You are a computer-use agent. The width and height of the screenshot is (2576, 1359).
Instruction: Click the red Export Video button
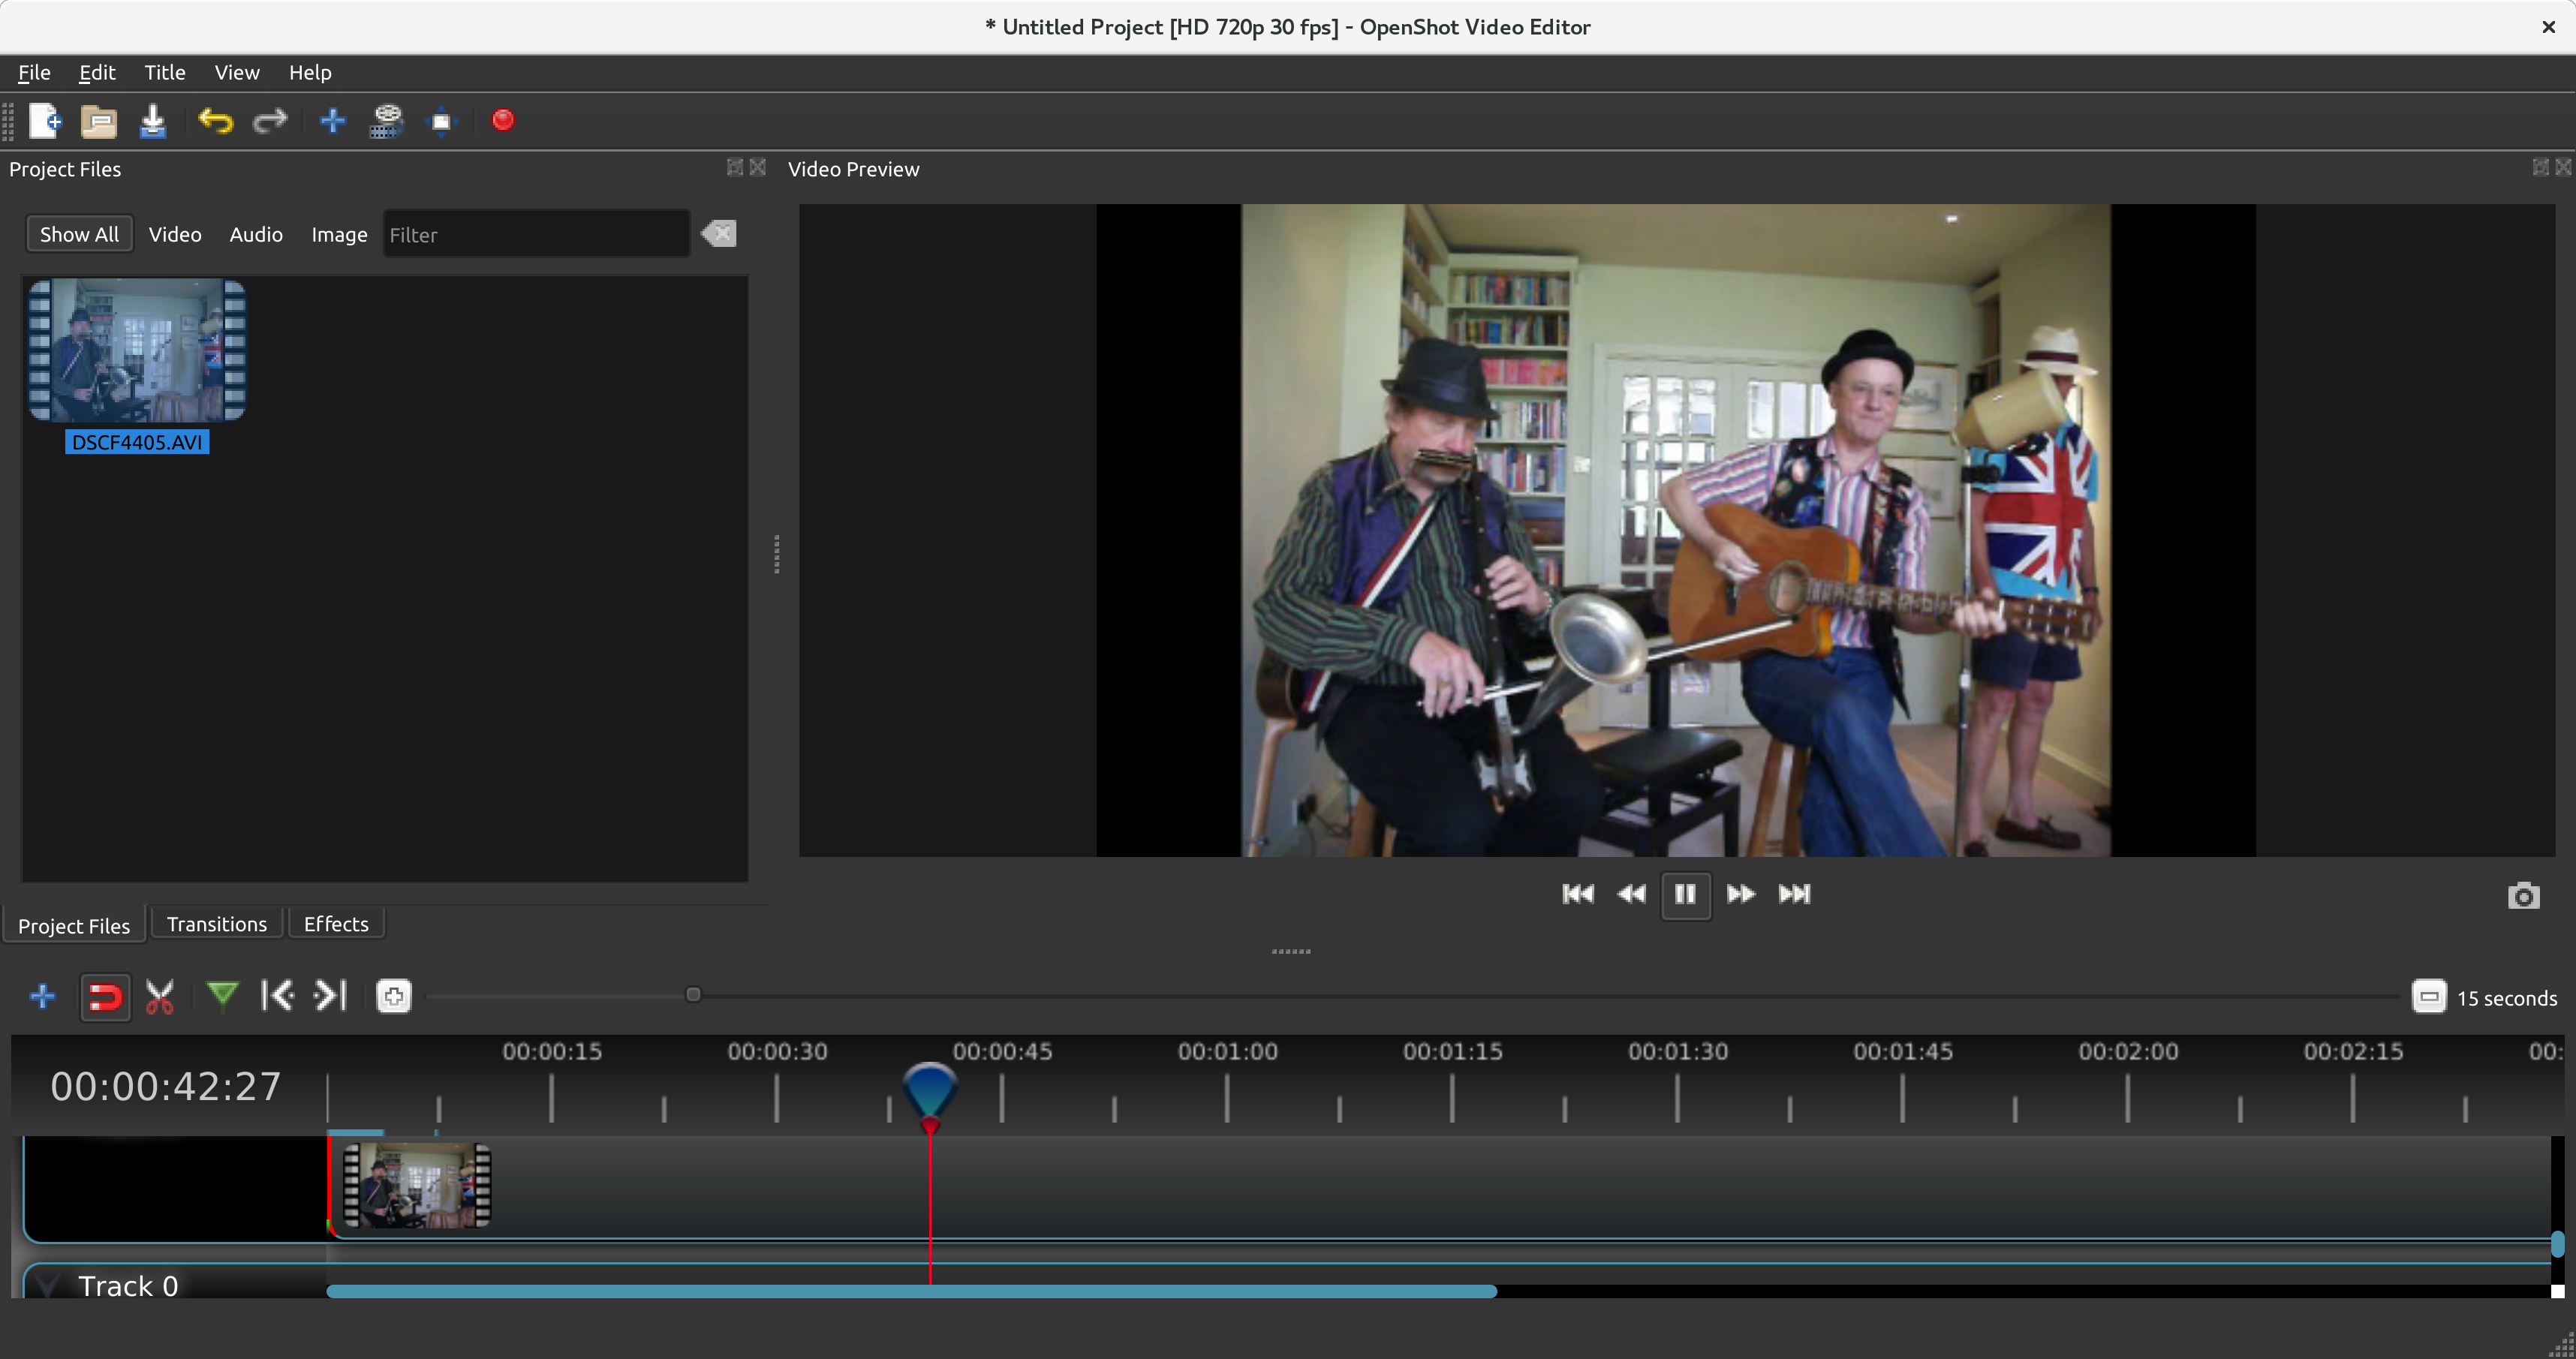pos(503,121)
